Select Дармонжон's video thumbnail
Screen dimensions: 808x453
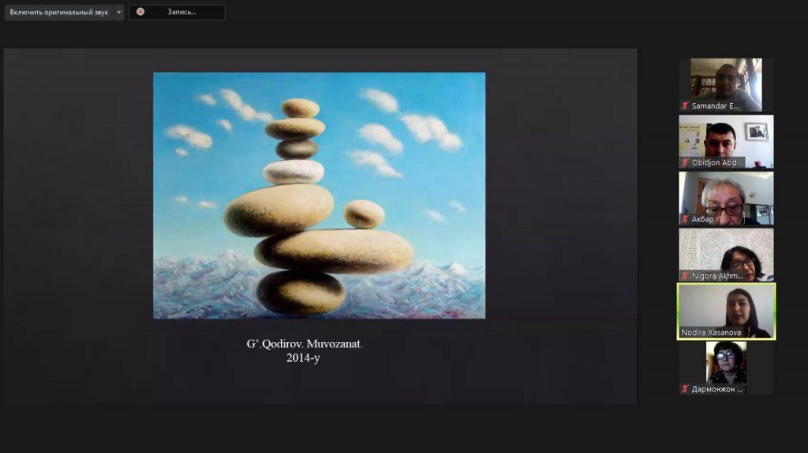click(726, 362)
